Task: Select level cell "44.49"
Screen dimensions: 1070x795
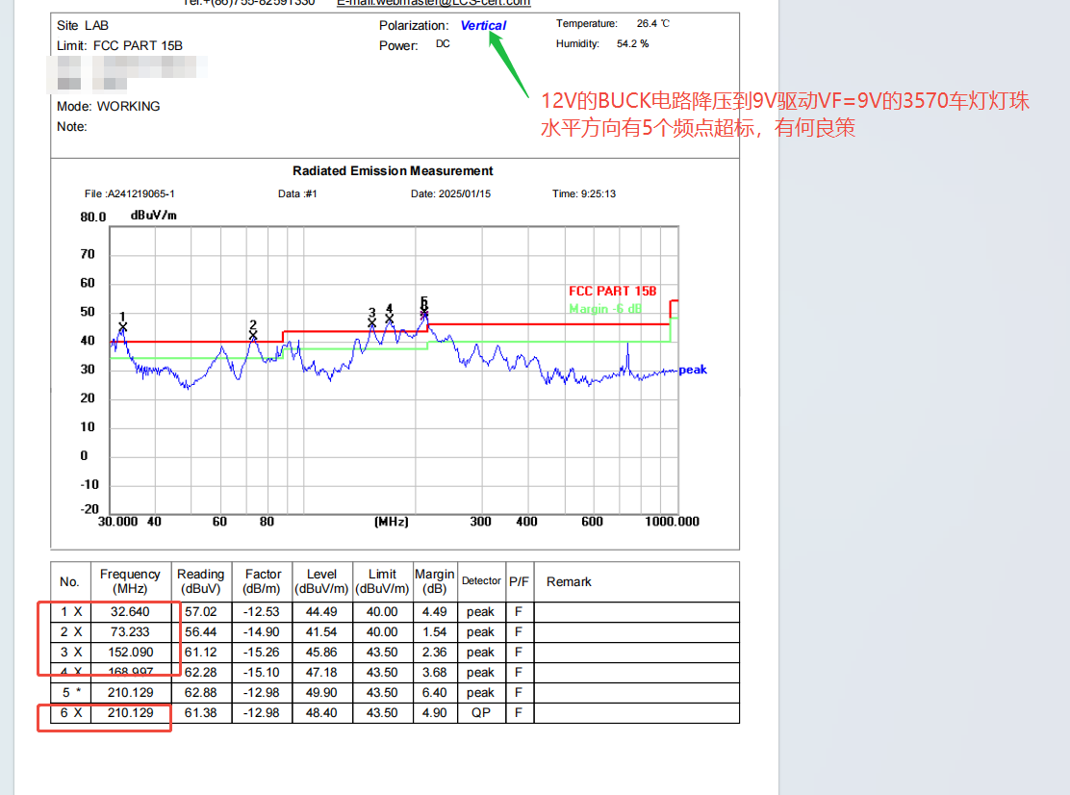Action: [321, 612]
